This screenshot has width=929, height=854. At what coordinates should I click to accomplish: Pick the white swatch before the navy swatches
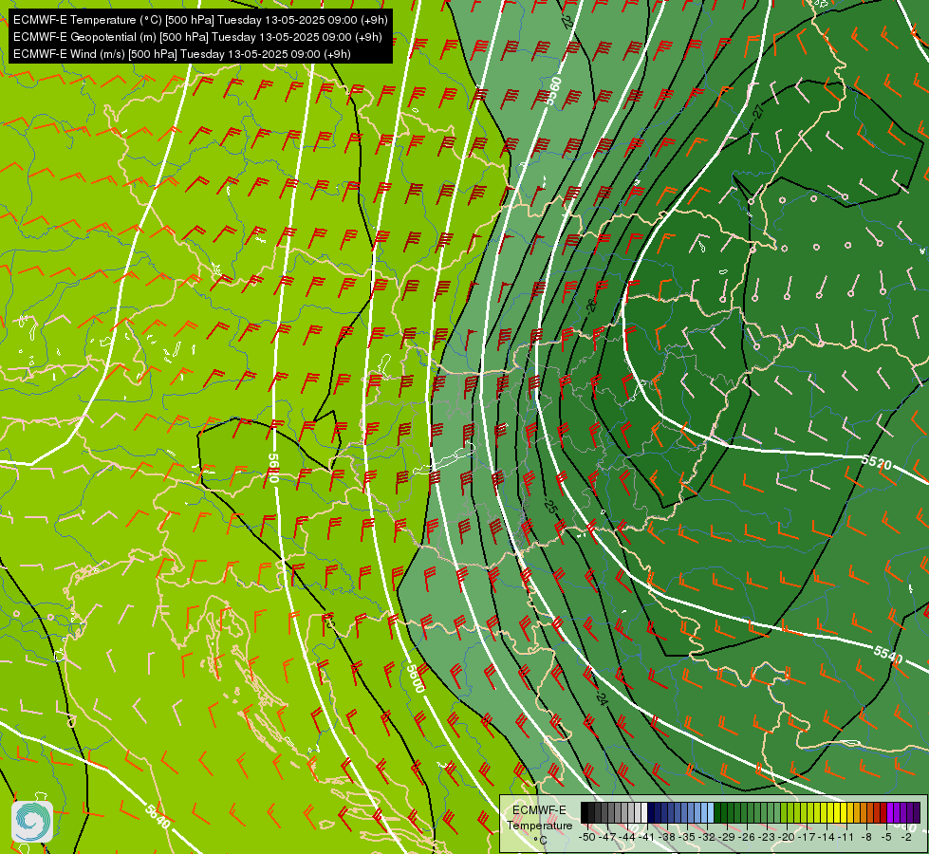pyautogui.click(x=644, y=812)
